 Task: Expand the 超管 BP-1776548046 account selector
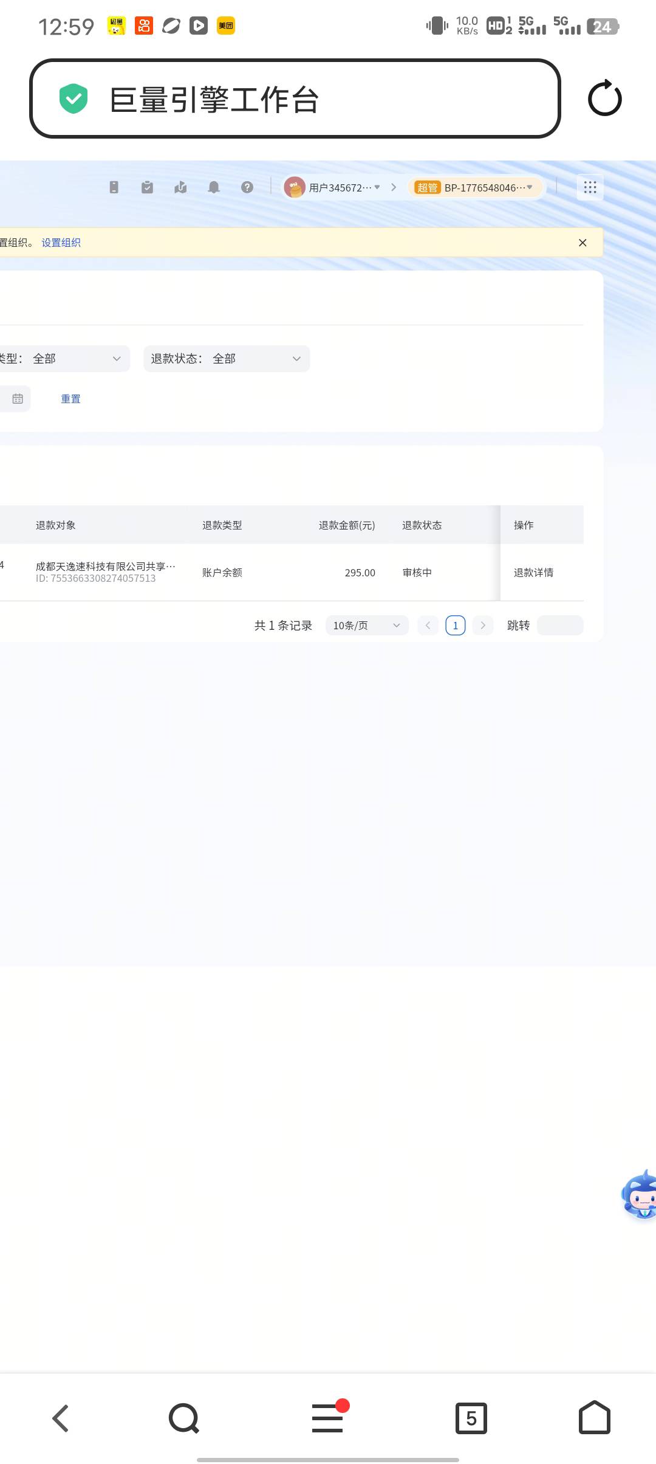tap(474, 187)
